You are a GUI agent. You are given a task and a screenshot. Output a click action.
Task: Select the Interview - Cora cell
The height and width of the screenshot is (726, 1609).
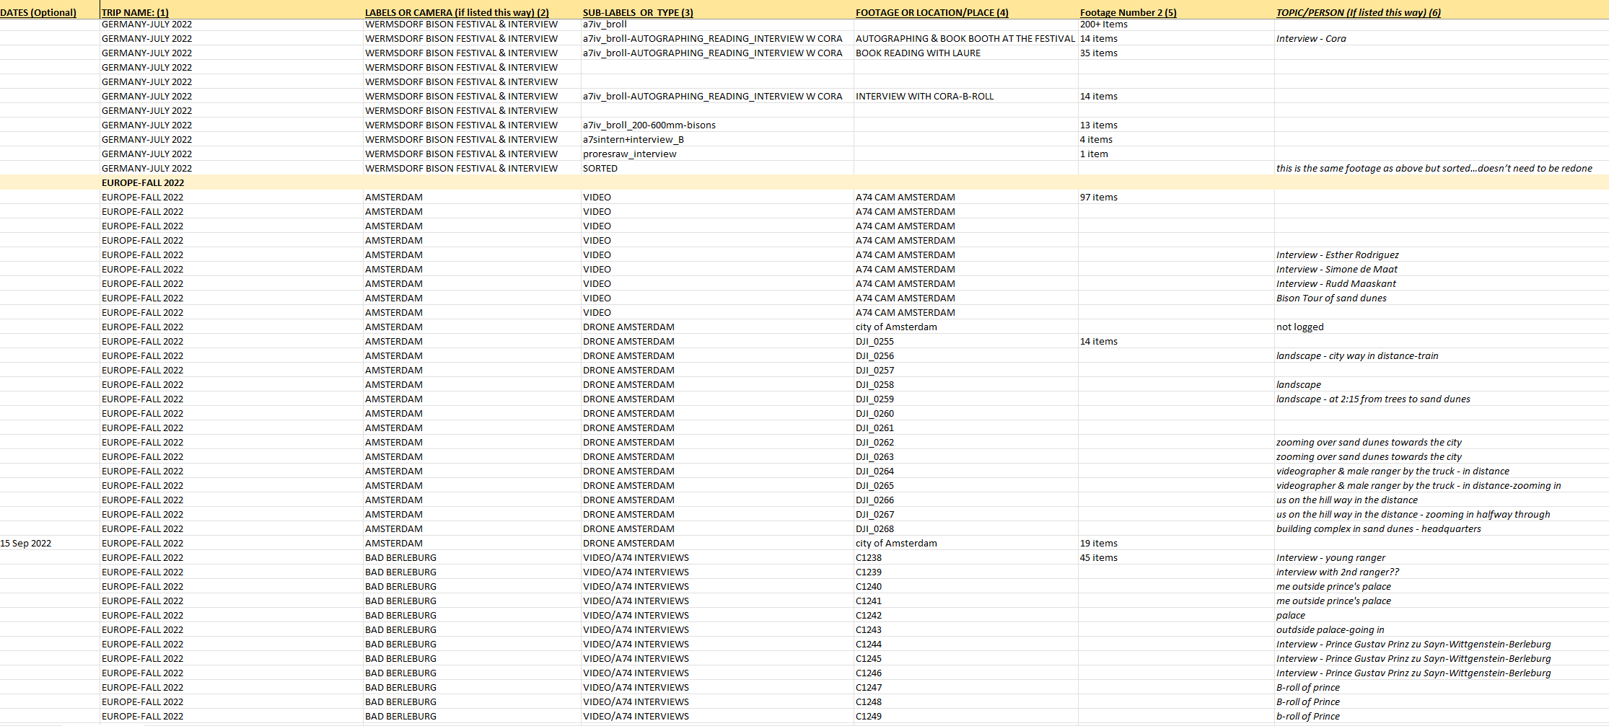click(1311, 38)
